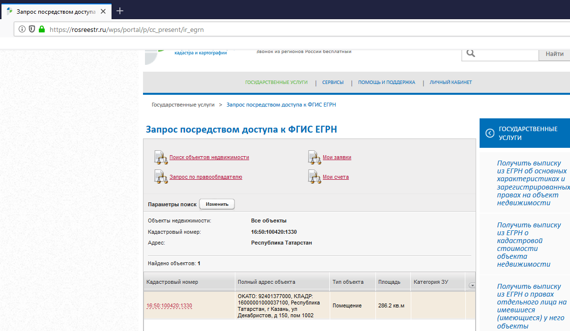The width and height of the screenshot is (570, 331).
Task: Click the icon next to Мои заявки
Action: (x=314, y=157)
